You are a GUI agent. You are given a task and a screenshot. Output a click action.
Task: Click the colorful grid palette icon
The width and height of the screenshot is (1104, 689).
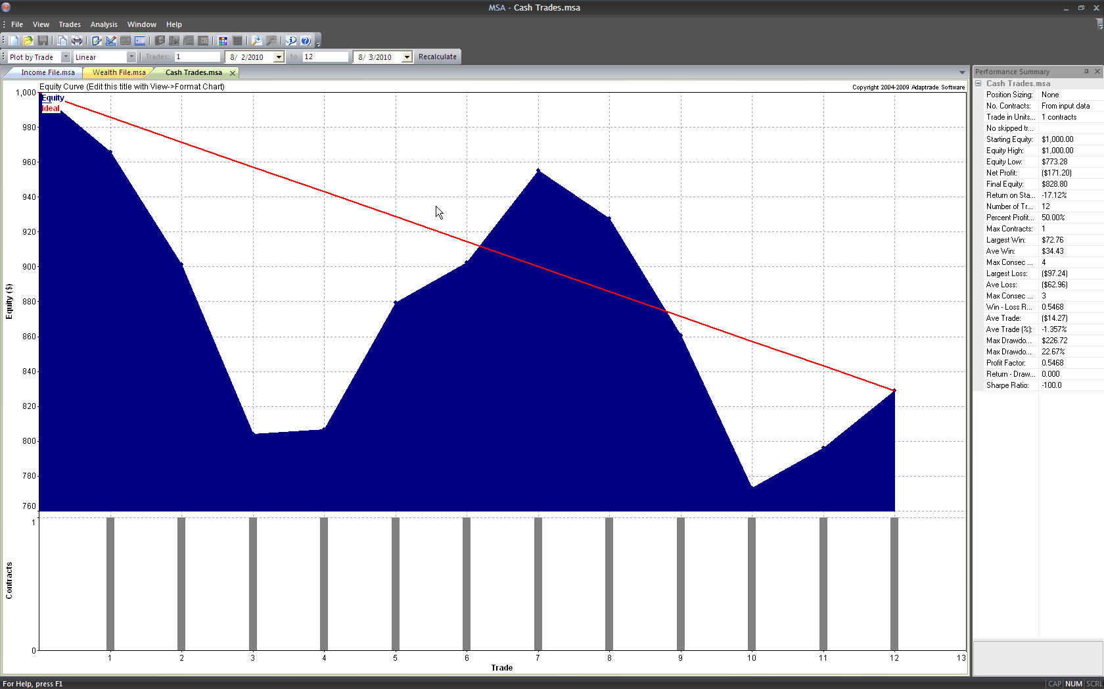tap(223, 41)
